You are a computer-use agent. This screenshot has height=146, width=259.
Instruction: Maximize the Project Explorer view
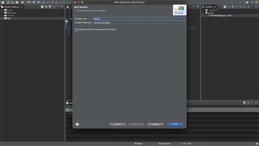pyautogui.click(x=62, y=6)
